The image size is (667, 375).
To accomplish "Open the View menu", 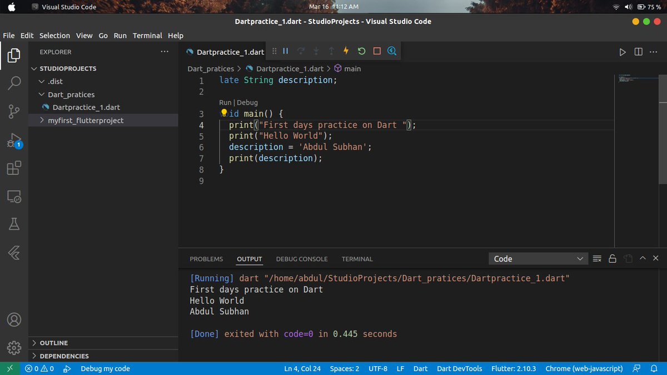I will [x=84, y=36].
